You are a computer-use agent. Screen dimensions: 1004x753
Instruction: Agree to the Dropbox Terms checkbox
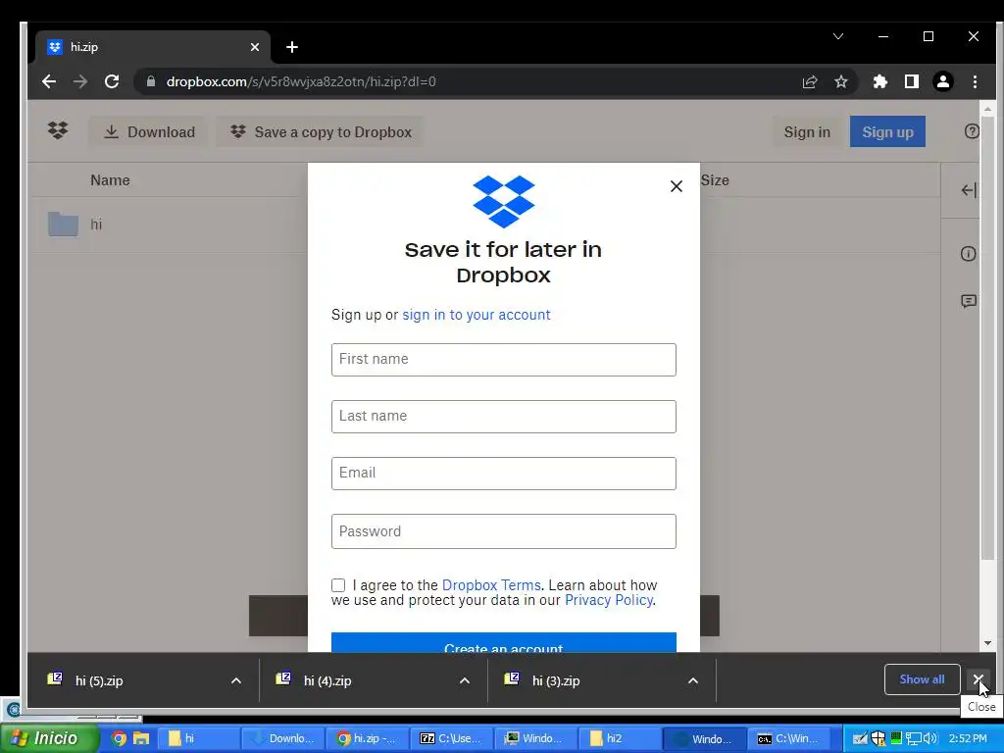tap(338, 585)
